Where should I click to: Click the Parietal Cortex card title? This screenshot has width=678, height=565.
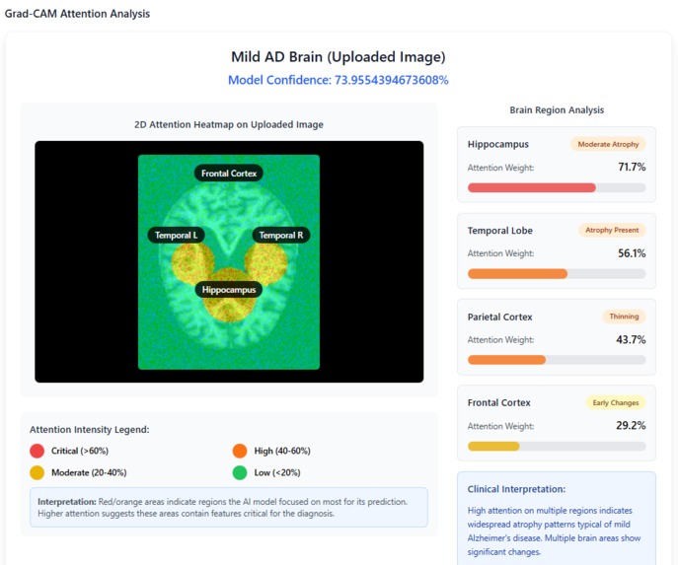pos(499,317)
